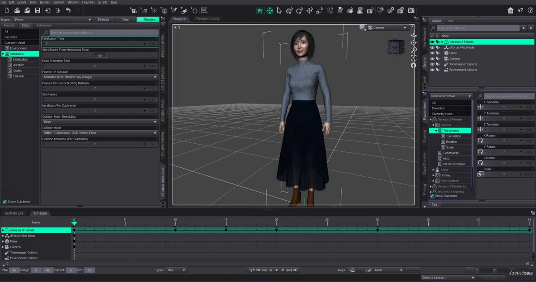The image size is (536, 282).
Task: Toggle visibility of Plane in Scene pane
Action: coord(432,53)
